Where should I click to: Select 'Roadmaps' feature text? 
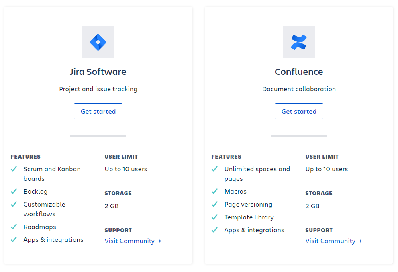coord(40,227)
